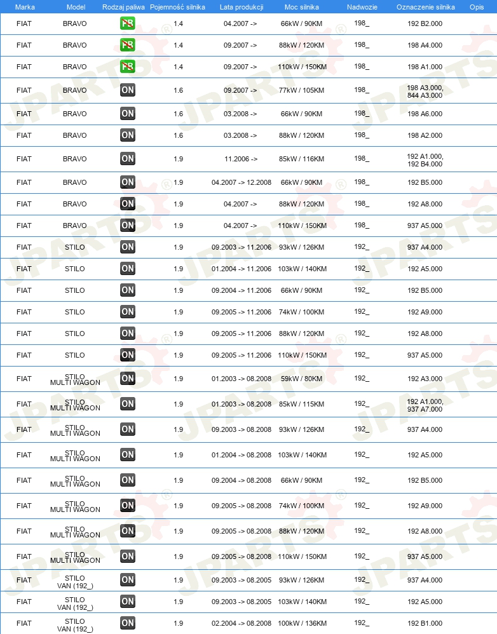Screen dimensions: 497x634
Task: Click the ON icon in the 09.2003 -> 08.2008 row
Action: (127, 429)
